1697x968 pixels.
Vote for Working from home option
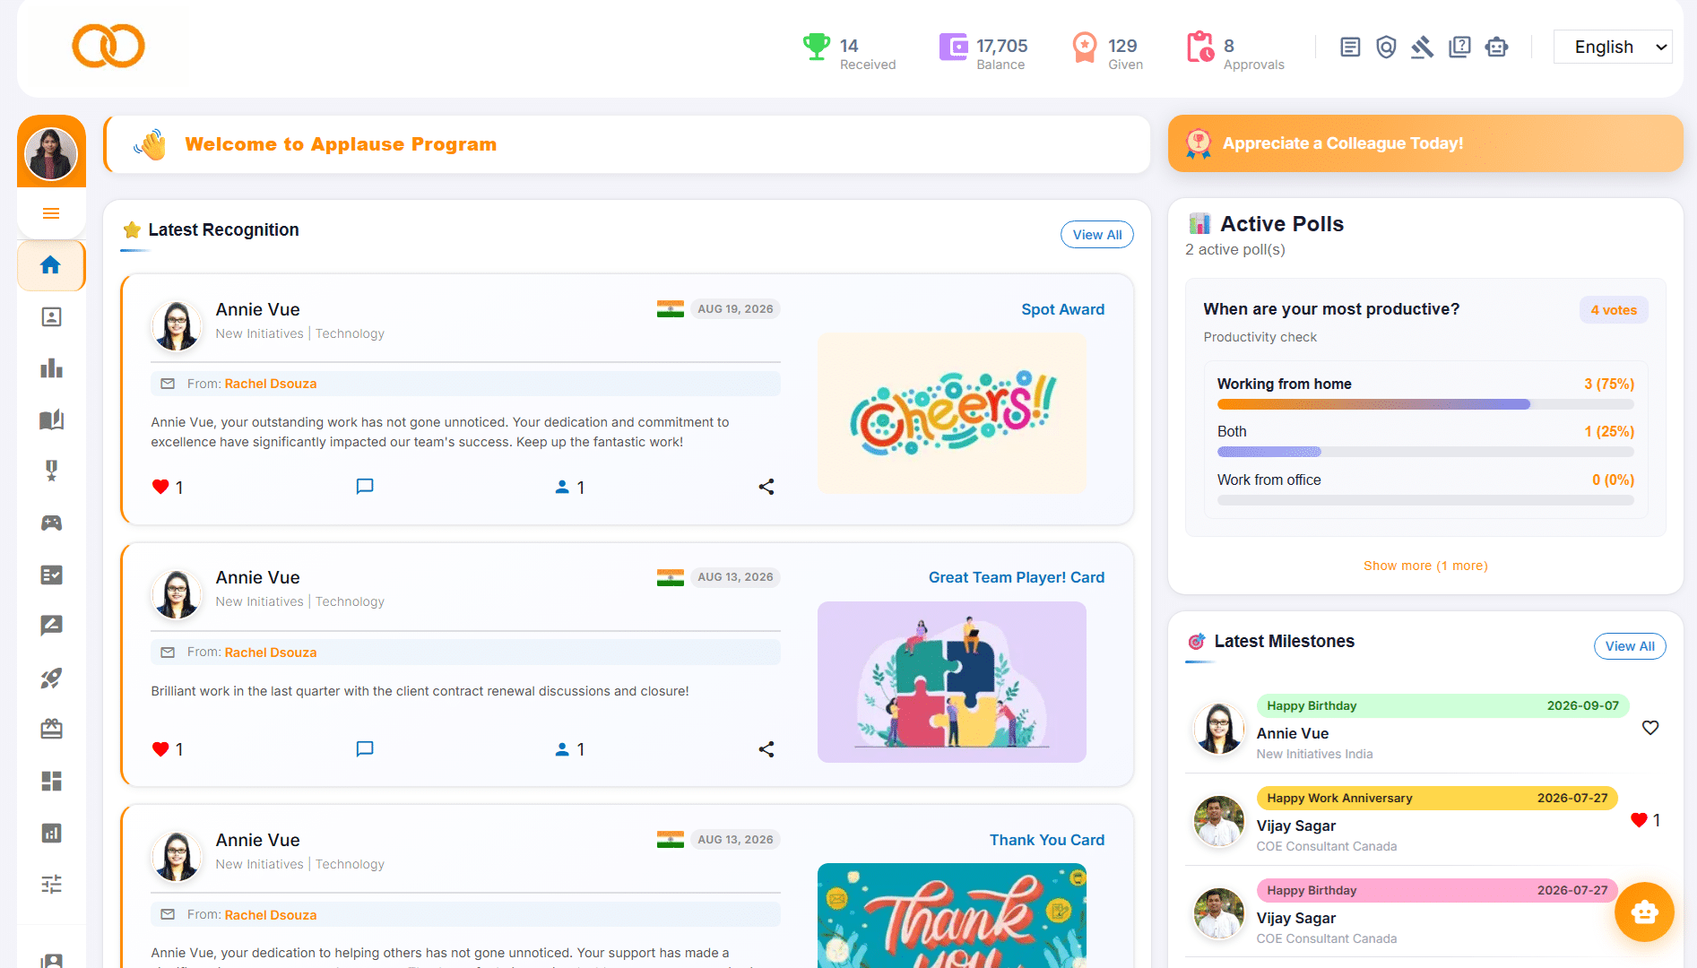[1284, 384]
